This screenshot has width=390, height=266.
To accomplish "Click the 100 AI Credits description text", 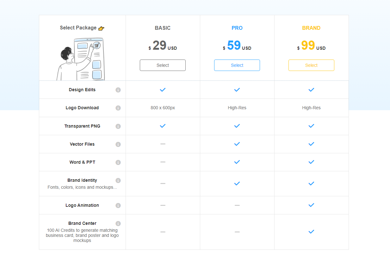I will 82,236.
